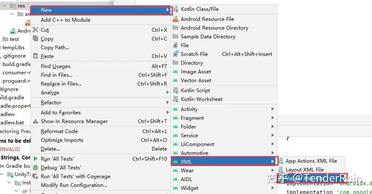The image size is (372, 194).
Task: Click the Android Resource File icon
Action: (175, 19)
